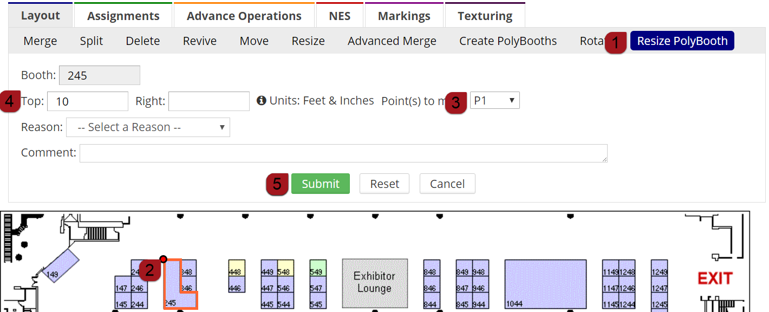Open the Points to move P1 dropdown
Screen dimensions: 769x312
click(494, 100)
